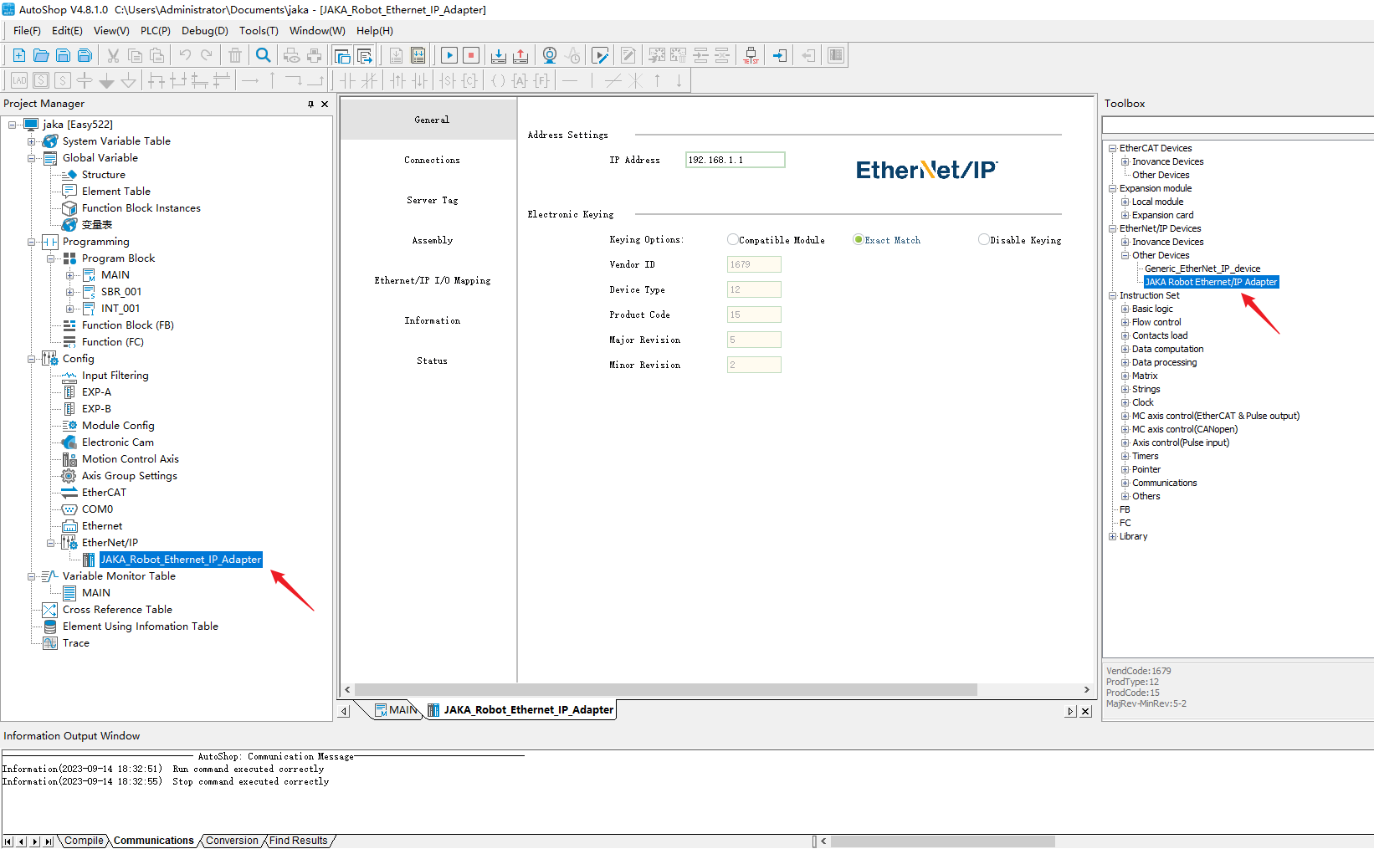Start the PLC with the Run icon
1374x849 pixels.
click(449, 55)
